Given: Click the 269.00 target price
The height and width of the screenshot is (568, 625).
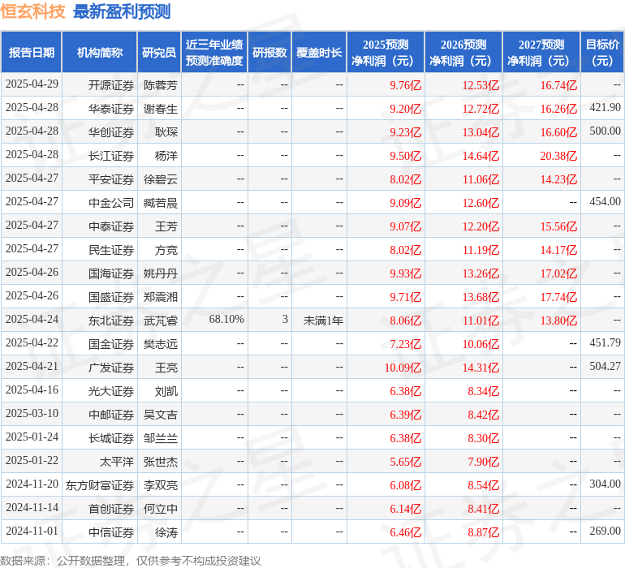Looking at the screenshot, I should [605, 531].
